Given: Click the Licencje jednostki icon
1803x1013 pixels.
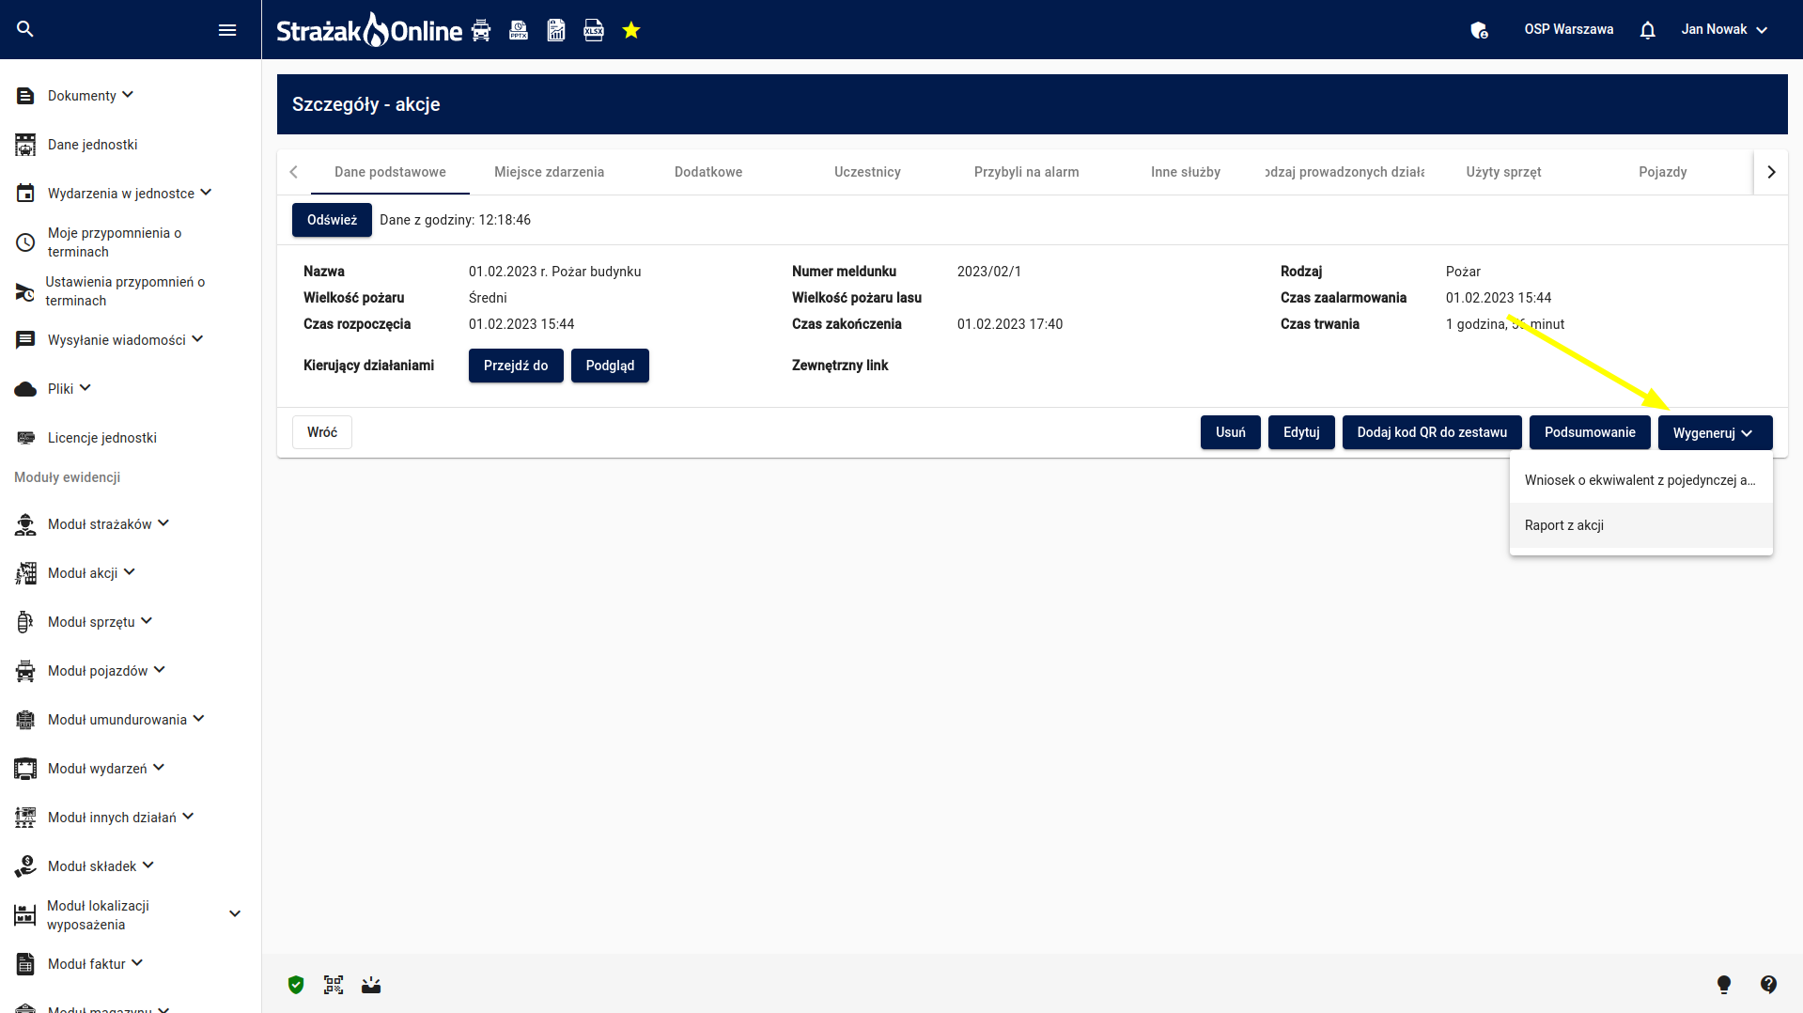Looking at the screenshot, I should pos(25,438).
